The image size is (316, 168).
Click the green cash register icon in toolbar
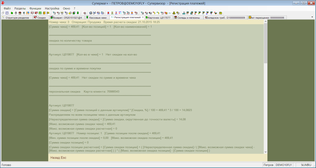[78, 13]
